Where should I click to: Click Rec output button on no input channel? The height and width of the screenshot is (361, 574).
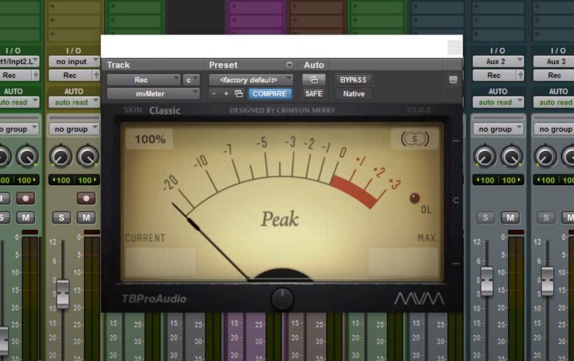click(71, 75)
